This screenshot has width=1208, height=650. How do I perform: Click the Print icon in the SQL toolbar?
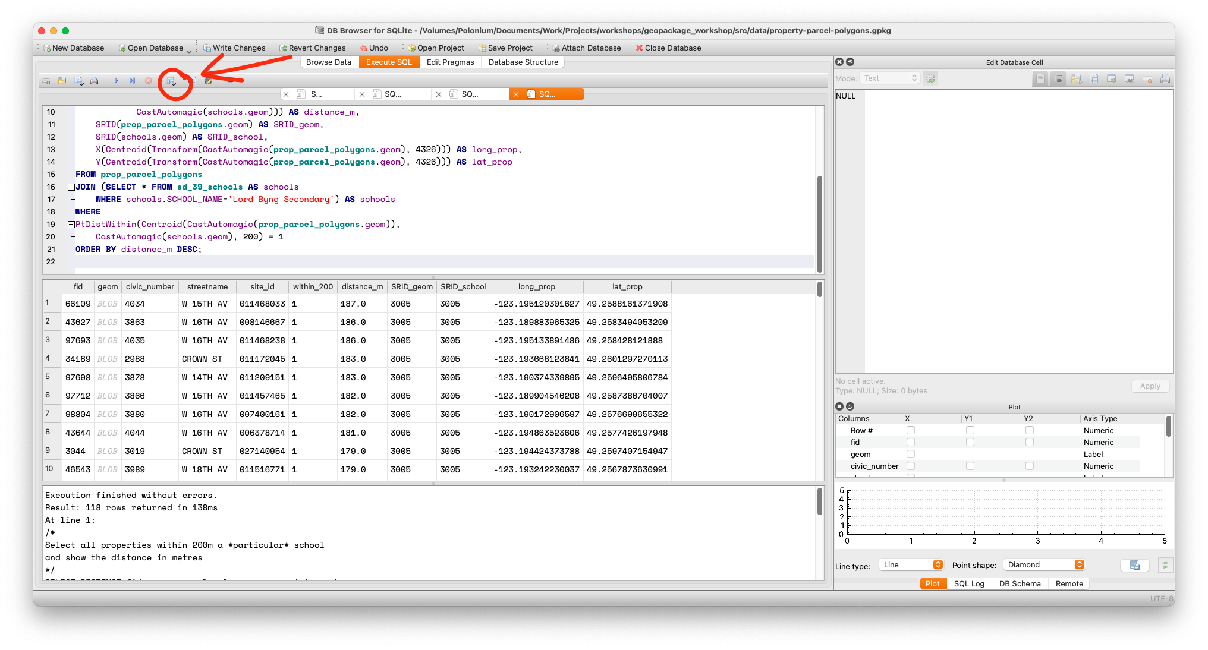pyautogui.click(x=95, y=81)
